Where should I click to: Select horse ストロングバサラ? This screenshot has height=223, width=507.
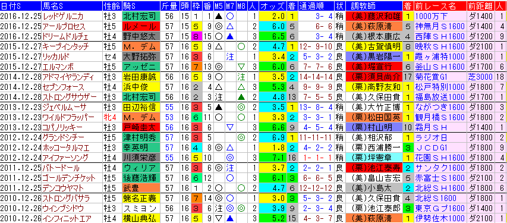point(66,198)
